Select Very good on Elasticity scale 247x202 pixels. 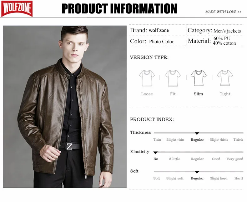click(235, 159)
